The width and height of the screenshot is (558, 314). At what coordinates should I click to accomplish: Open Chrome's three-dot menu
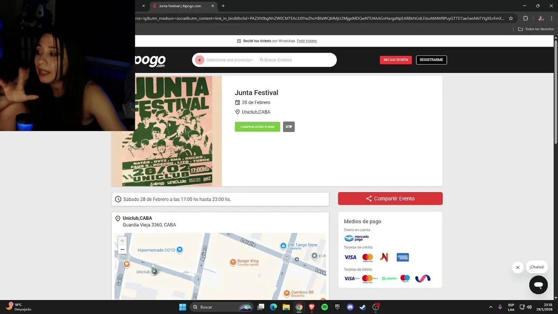(x=551, y=18)
